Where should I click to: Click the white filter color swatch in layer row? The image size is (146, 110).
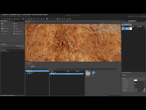click(x=131, y=29)
